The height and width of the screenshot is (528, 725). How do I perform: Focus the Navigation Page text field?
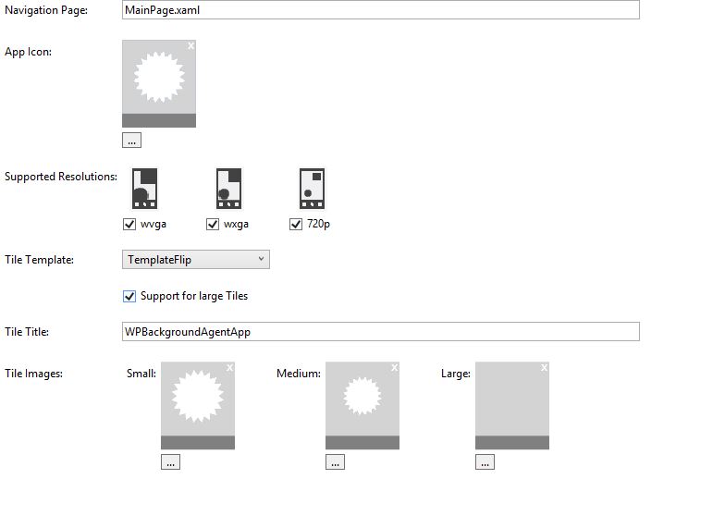point(381,9)
